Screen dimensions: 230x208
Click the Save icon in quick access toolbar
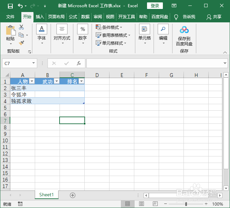[x=10, y=6]
